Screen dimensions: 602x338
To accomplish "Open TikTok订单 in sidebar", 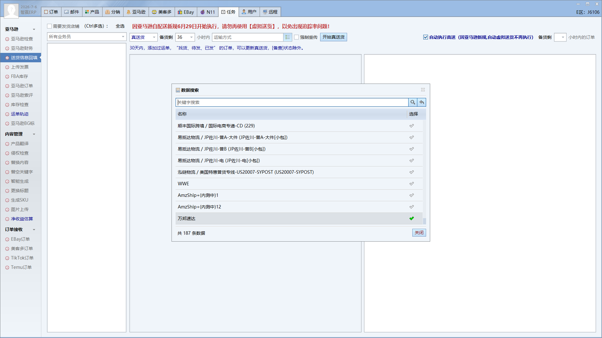I will pyautogui.click(x=22, y=258).
